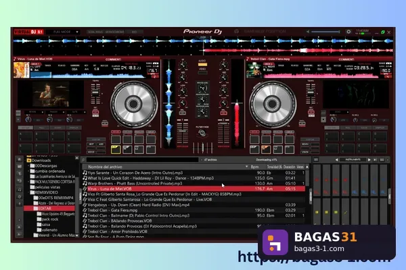Click the search magnifier icon in the browser
This screenshot has width=406, height=270.
84,160
